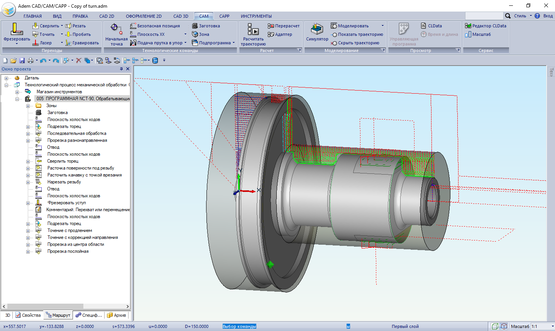Click the red delete X toolbar icon

tap(79, 60)
